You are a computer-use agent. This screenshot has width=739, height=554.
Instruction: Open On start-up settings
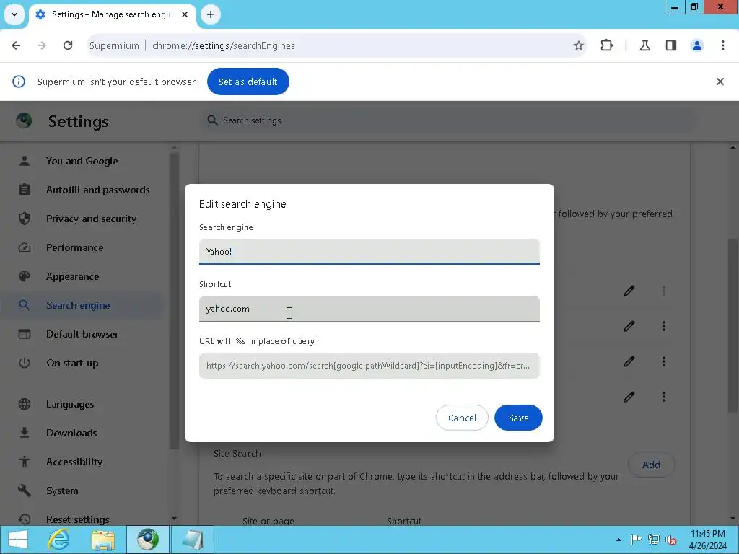coord(72,364)
